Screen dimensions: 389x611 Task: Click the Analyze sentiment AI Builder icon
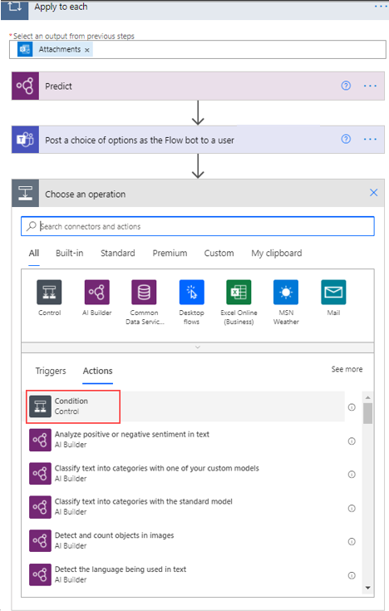coord(41,440)
